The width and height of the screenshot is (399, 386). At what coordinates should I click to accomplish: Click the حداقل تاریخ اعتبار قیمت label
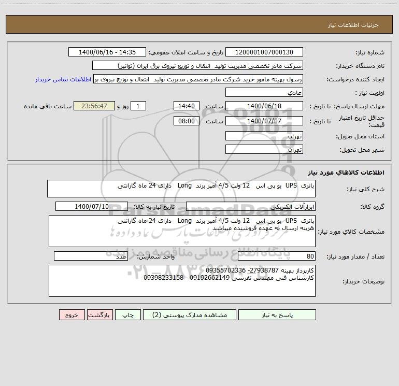[362, 121]
